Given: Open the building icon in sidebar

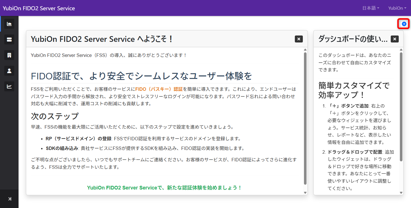Looking at the screenshot, I should click(9, 55).
